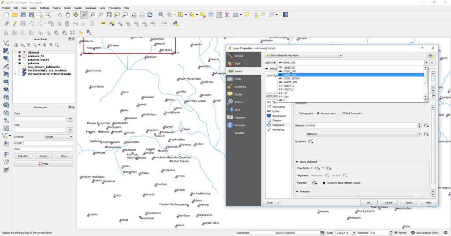451x236 pixels.
Task: Select Buffer in label settings list
Action: [x=276, y=111]
